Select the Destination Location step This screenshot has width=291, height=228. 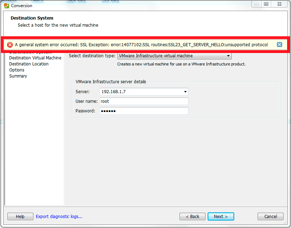29,64
